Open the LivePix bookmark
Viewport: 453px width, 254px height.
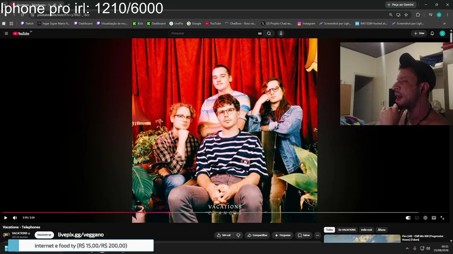coord(176,24)
